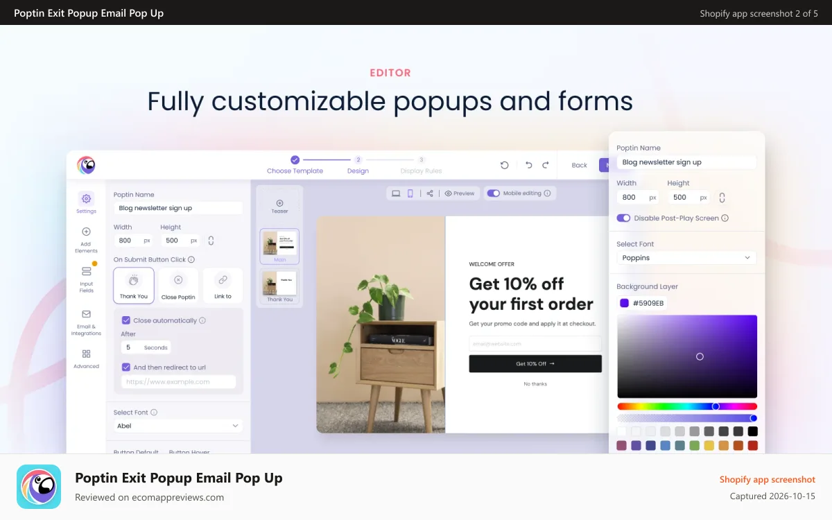Open the Input Fields sidebar section
Screen dimensions: 832x520
pos(86,279)
